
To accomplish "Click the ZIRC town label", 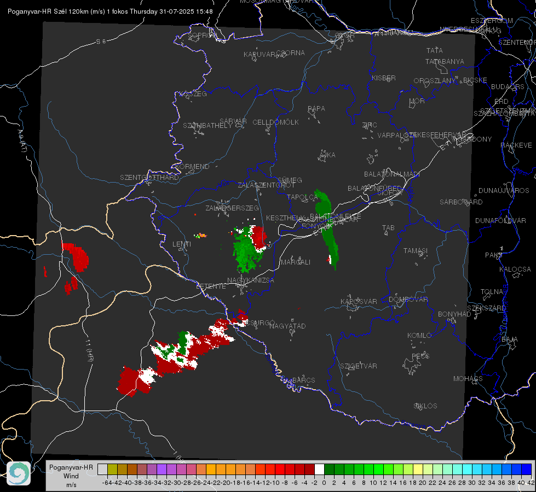I will [x=370, y=125].
